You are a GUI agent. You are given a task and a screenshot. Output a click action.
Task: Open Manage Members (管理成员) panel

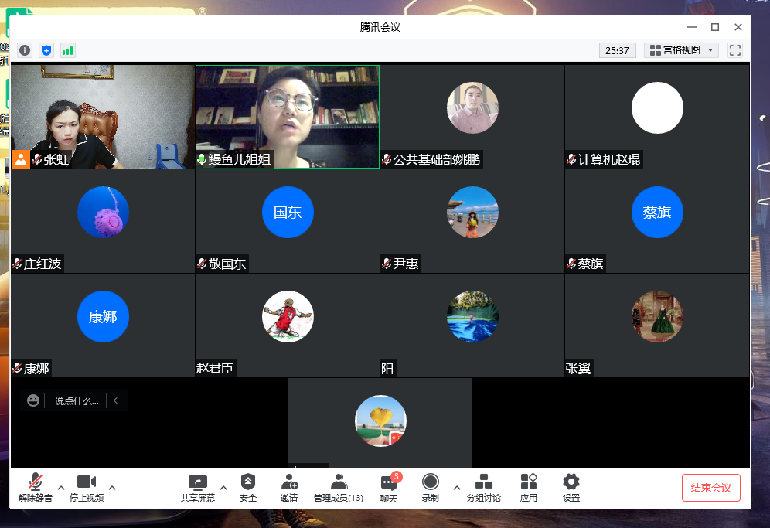338,489
